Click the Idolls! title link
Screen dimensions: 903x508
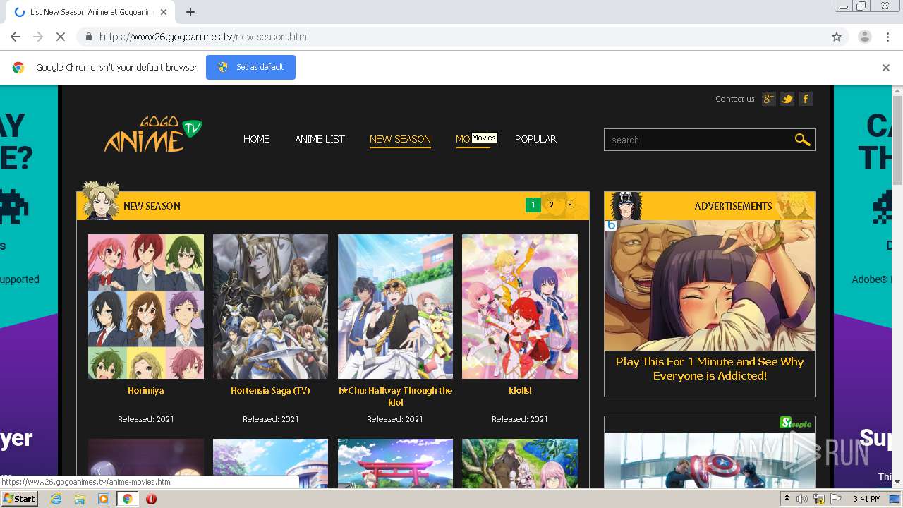coord(520,390)
